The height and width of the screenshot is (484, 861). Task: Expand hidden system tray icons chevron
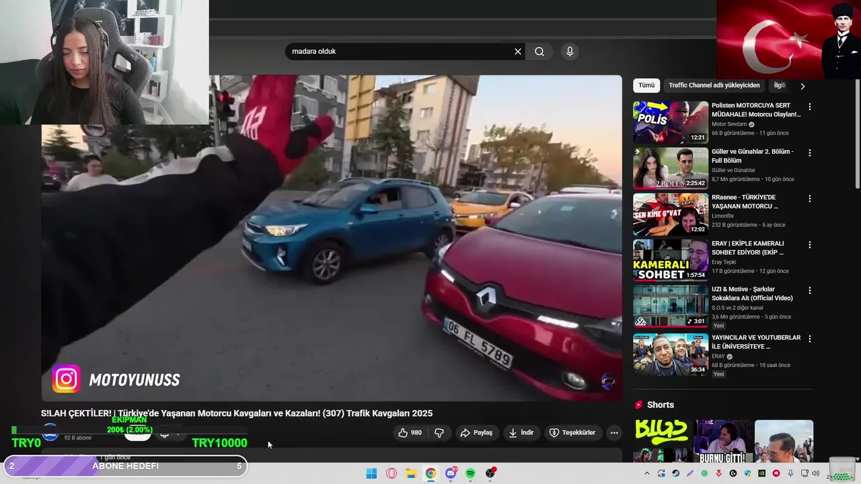(x=647, y=473)
